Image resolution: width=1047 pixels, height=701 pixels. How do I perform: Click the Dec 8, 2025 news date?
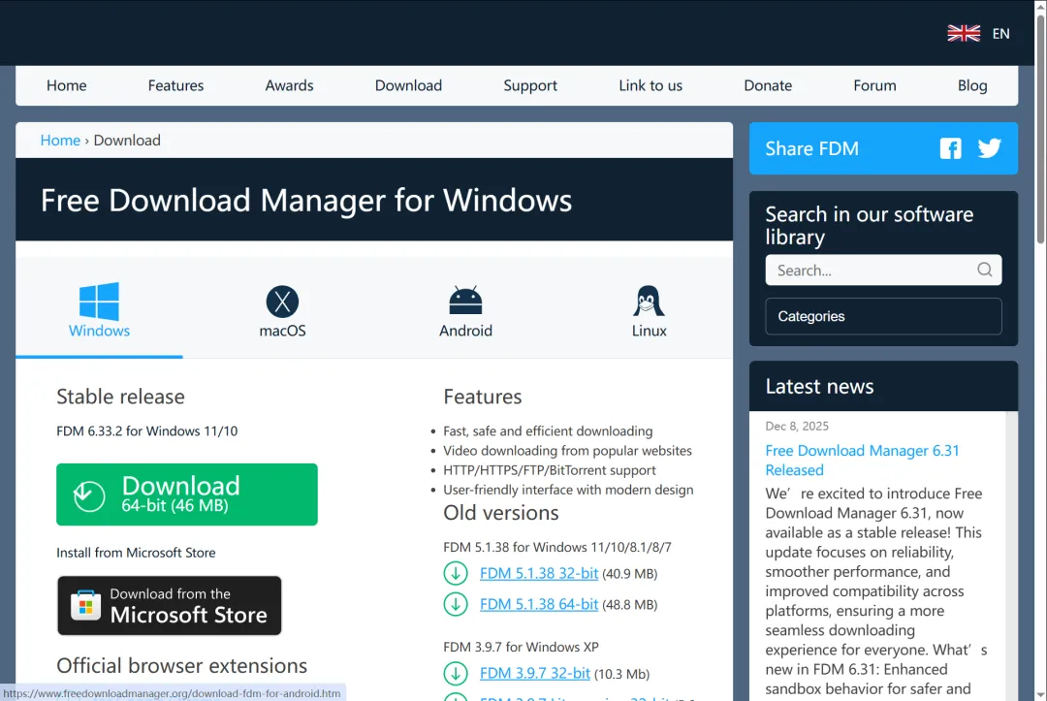pos(797,426)
